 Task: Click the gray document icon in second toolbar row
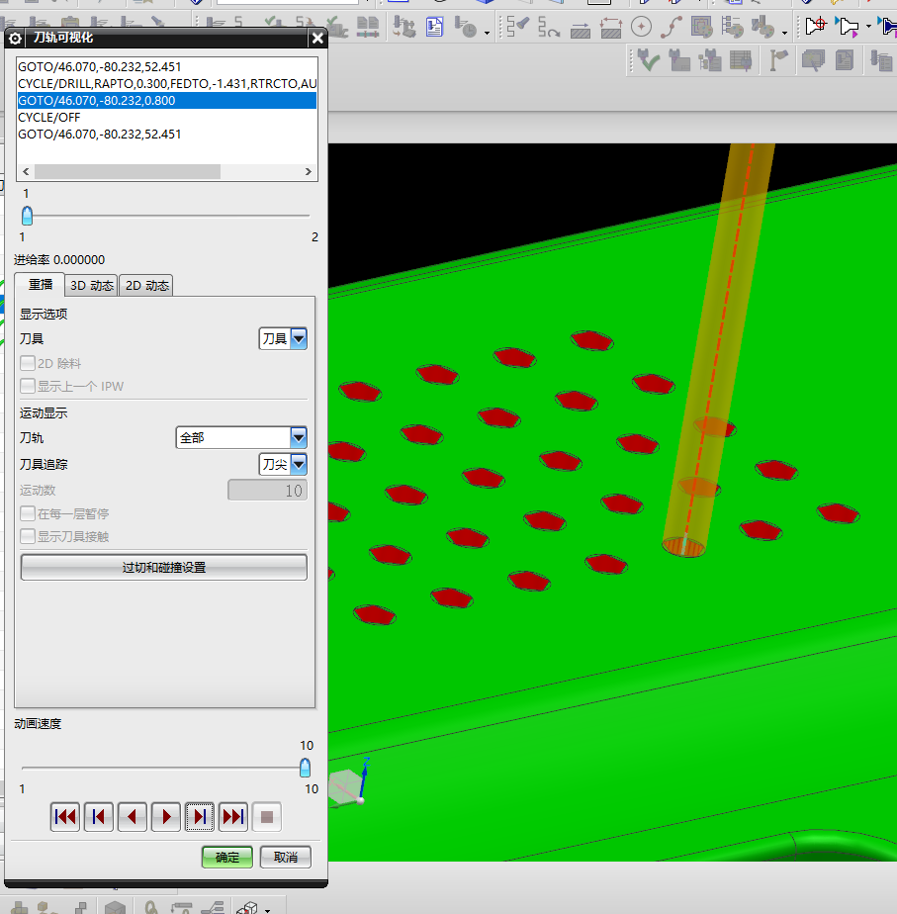click(x=845, y=60)
